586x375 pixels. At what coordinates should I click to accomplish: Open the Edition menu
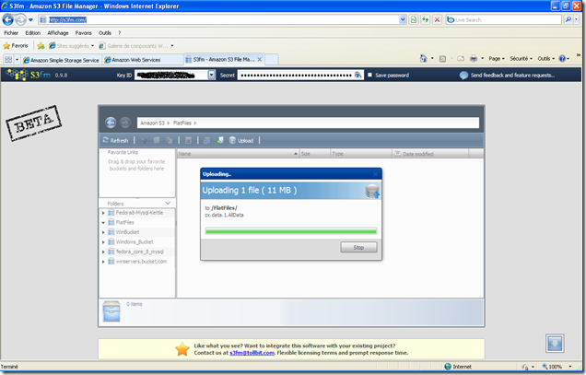tap(33, 33)
